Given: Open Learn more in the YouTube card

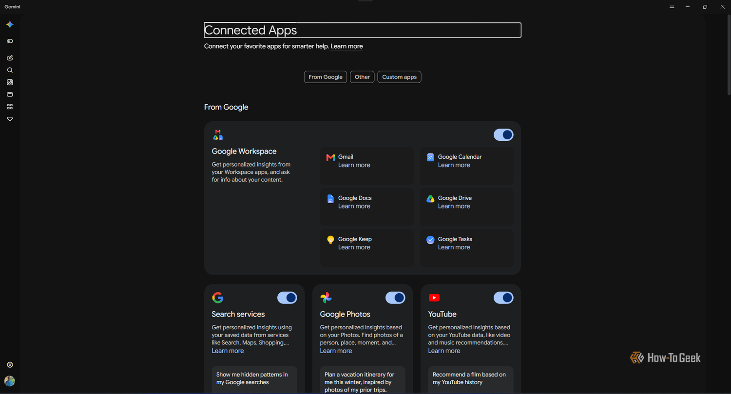Looking at the screenshot, I should point(444,351).
